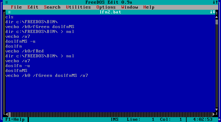Open the File menu
Viewport: 221px width, 122px height.
pos(16,7)
